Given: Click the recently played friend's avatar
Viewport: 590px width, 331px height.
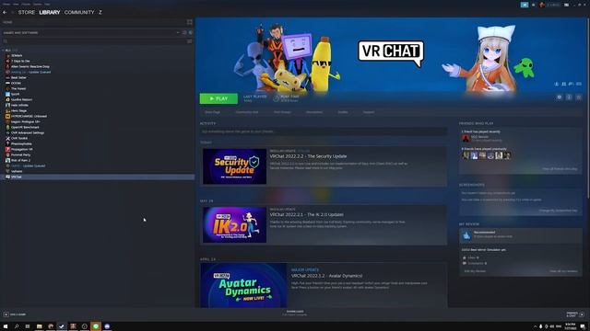Looking at the screenshot, I should (x=466, y=139).
